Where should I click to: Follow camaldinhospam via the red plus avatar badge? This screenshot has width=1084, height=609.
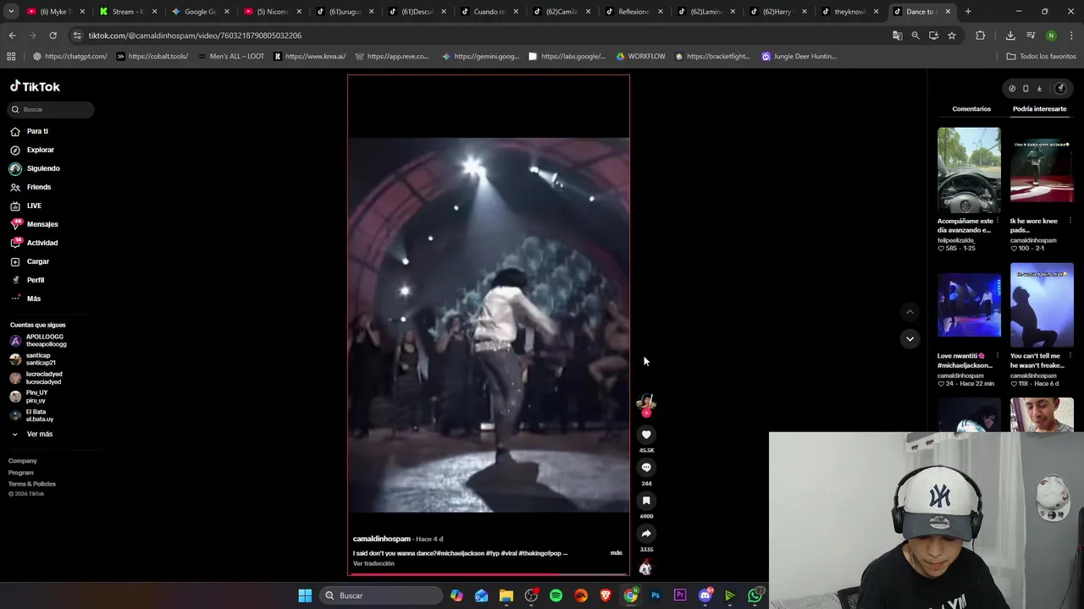click(x=646, y=413)
